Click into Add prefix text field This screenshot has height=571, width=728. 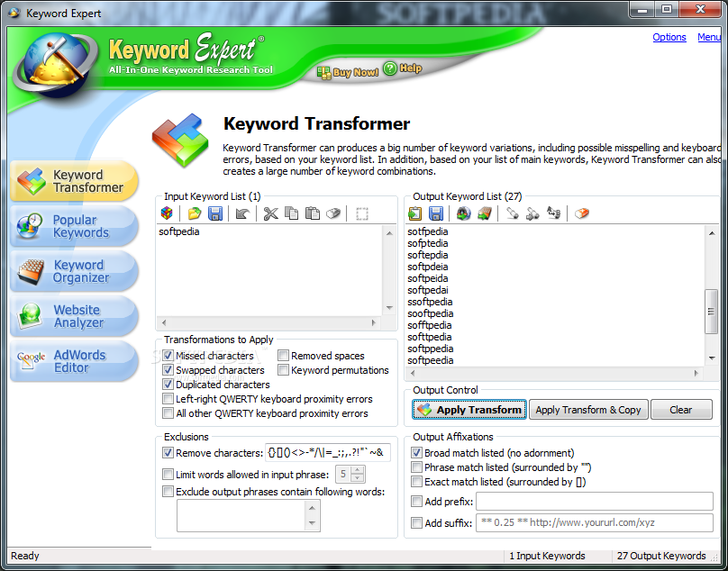tap(595, 502)
